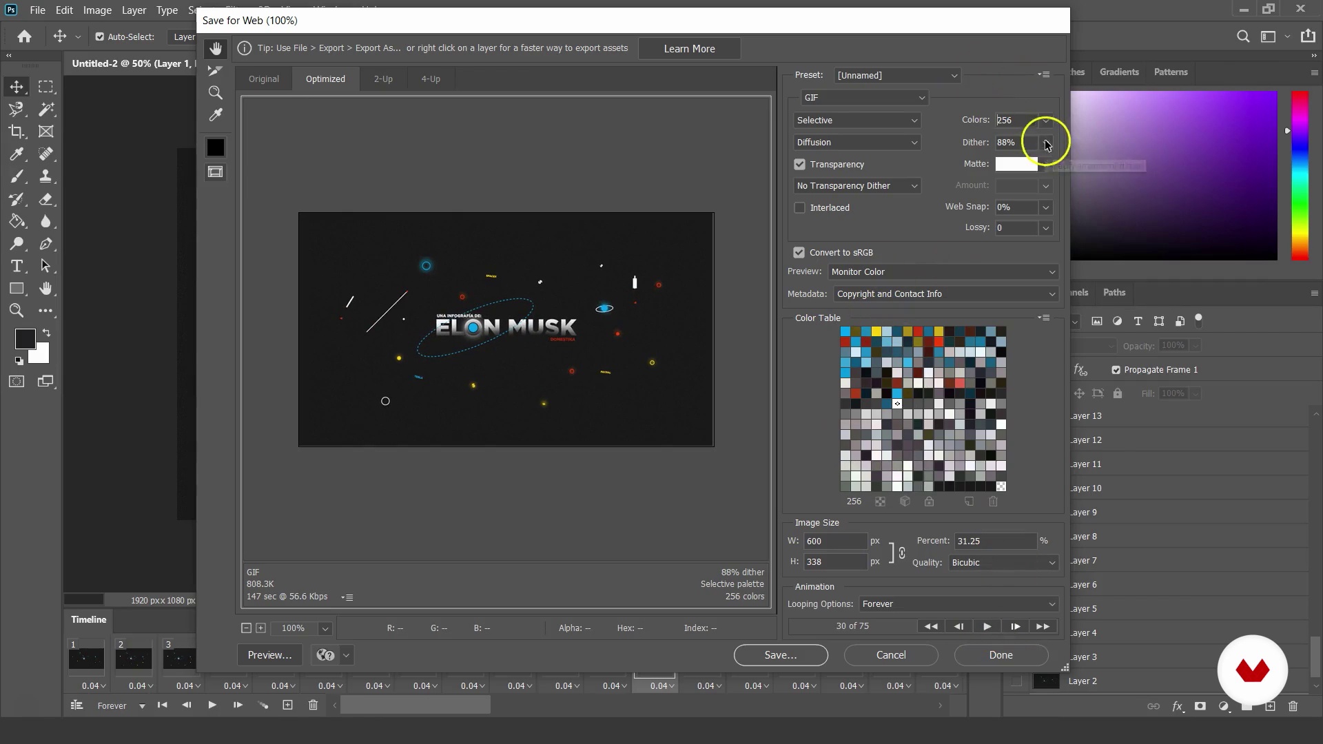This screenshot has width=1323, height=744.
Task: Switch to the Patterns panel tab
Action: click(x=1171, y=72)
